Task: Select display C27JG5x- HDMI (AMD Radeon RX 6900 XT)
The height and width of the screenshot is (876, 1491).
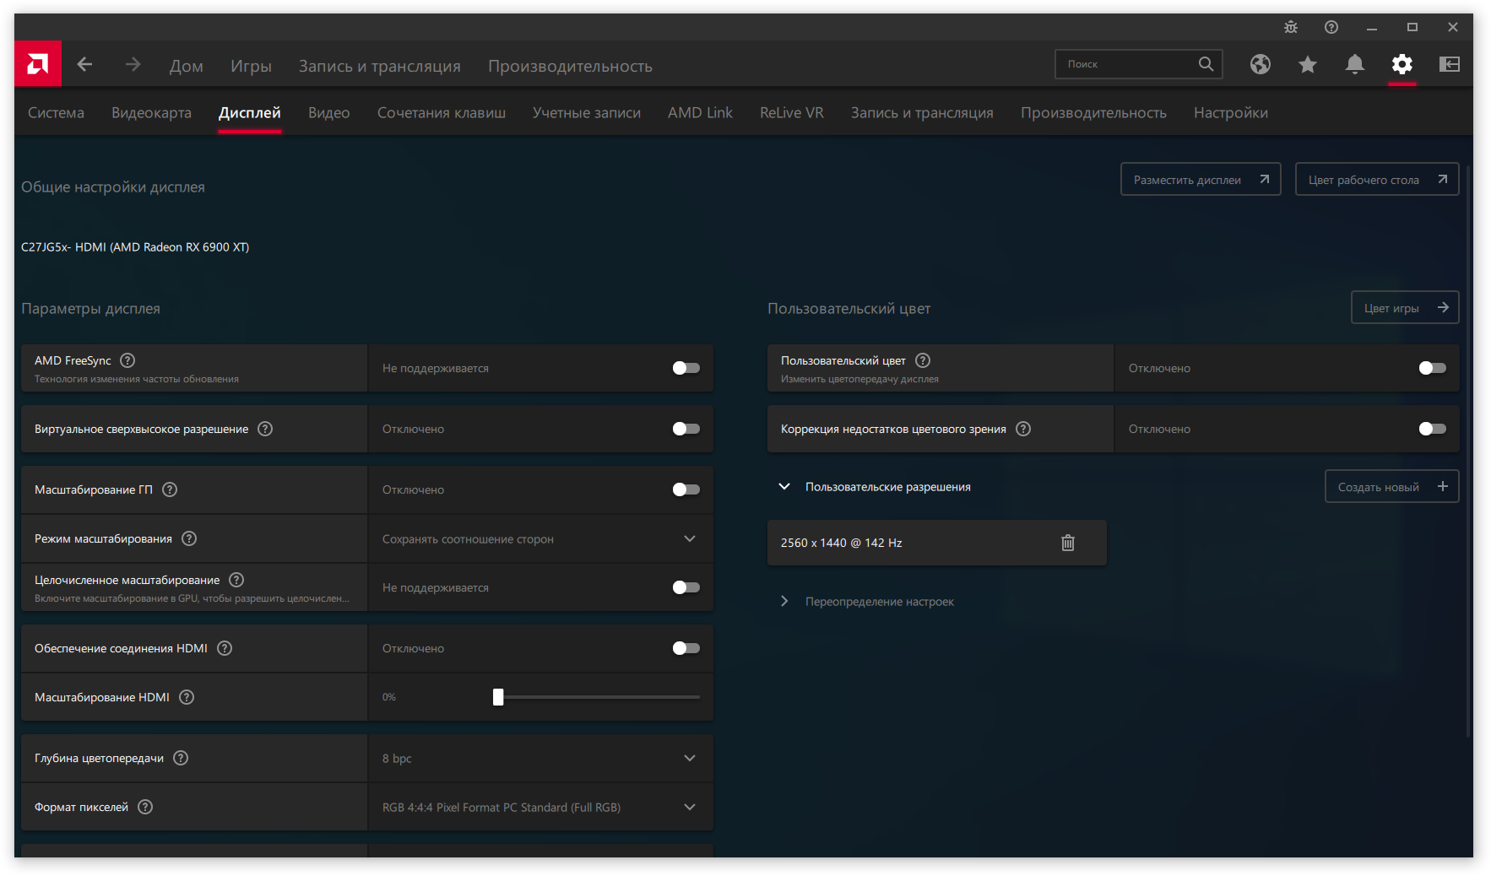Action: point(135,247)
